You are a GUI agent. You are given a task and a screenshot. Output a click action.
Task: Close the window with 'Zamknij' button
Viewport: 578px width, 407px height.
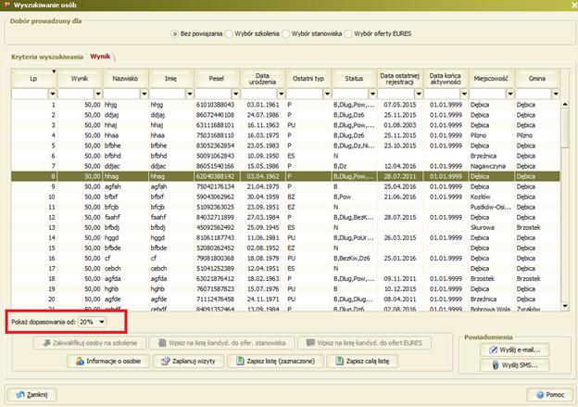point(31,394)
